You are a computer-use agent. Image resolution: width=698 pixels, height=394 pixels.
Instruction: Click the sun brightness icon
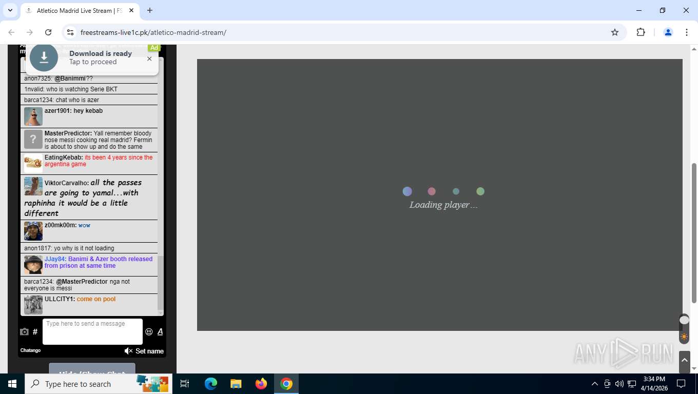pyautogui.click(x=684, y=337)
